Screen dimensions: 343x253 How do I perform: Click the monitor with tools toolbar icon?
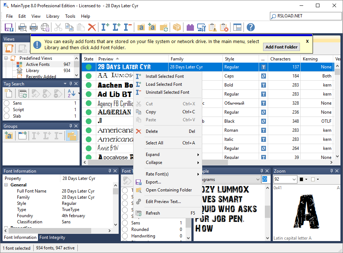click(x=201, y=28)
